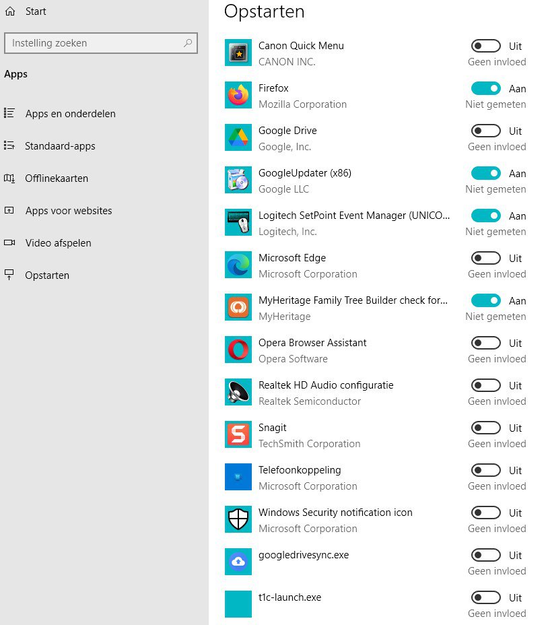Screen dimensions: 546x625
Task: Click the Snagit icon
Action: pyautogui.click(x=238, y=434)
